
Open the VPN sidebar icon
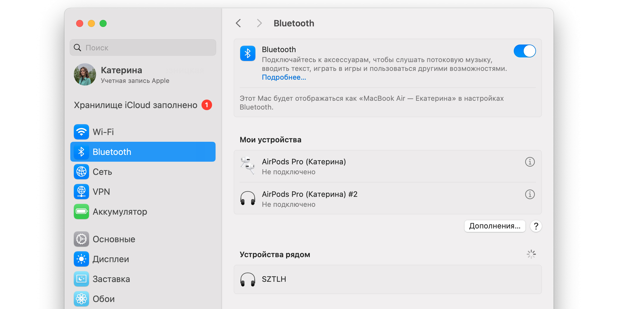tap(81, 192)
